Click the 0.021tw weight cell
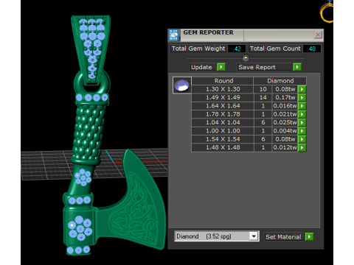The height and width of the screenshot is (265, 354). [285, 114]
